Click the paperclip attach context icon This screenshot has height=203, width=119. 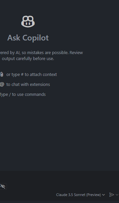[x=2, y=75]
